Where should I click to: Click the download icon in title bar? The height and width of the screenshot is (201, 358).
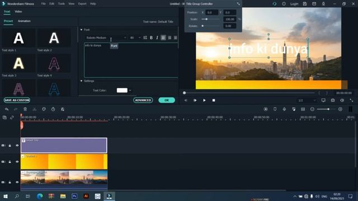323,4
